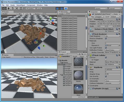Enable the Is Kinematic checkbox
This screenshot has width=124, height=102.
(106, 78)
